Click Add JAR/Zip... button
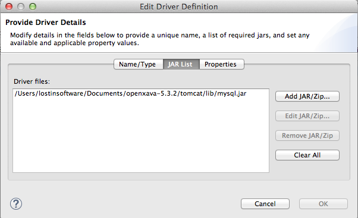The height and width of the screenshot is (218, 358). [x=307, y=96]
